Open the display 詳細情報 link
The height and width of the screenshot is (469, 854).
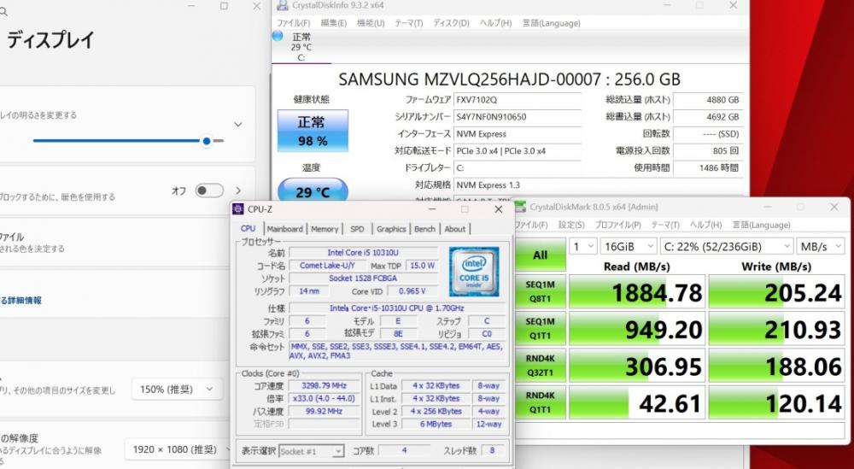[x=20, y=300]
